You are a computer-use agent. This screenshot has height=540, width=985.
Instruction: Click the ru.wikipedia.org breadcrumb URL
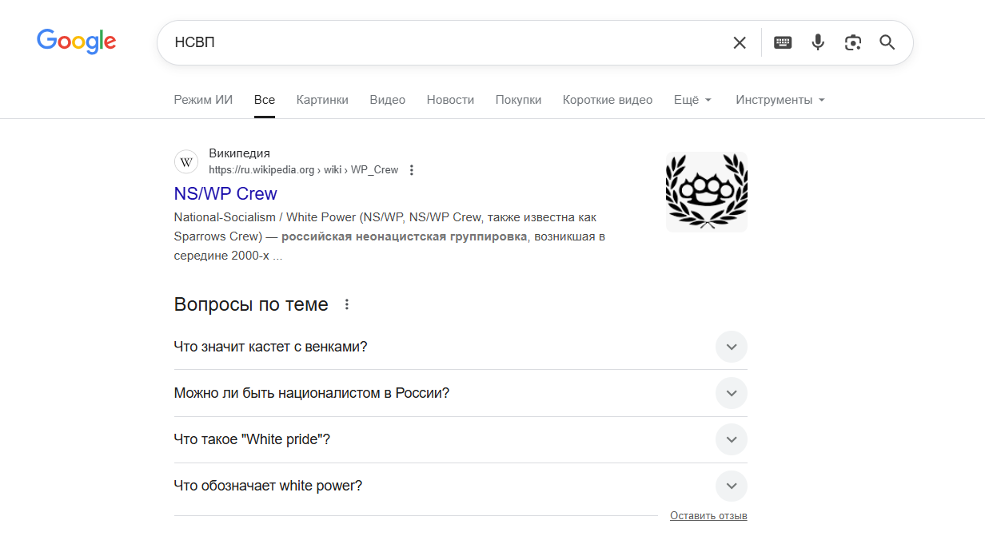point(303,170)
